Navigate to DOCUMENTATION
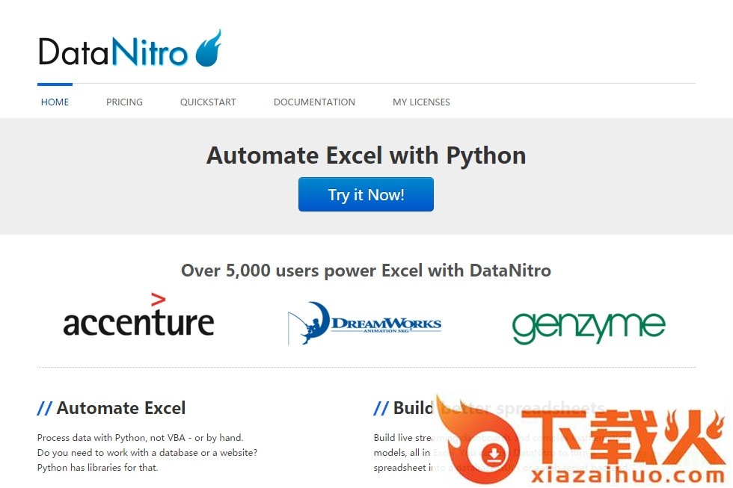Screen dimensions: 733x488 (314, 102)
